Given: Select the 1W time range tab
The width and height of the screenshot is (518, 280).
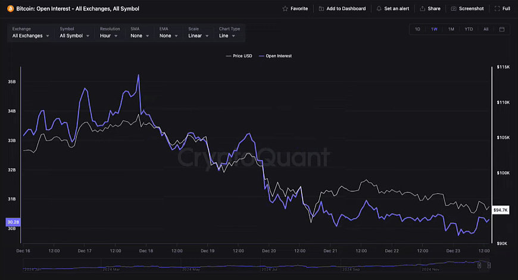Looking at the screenshot, I should pyautogui.click(x=434, y=29).
